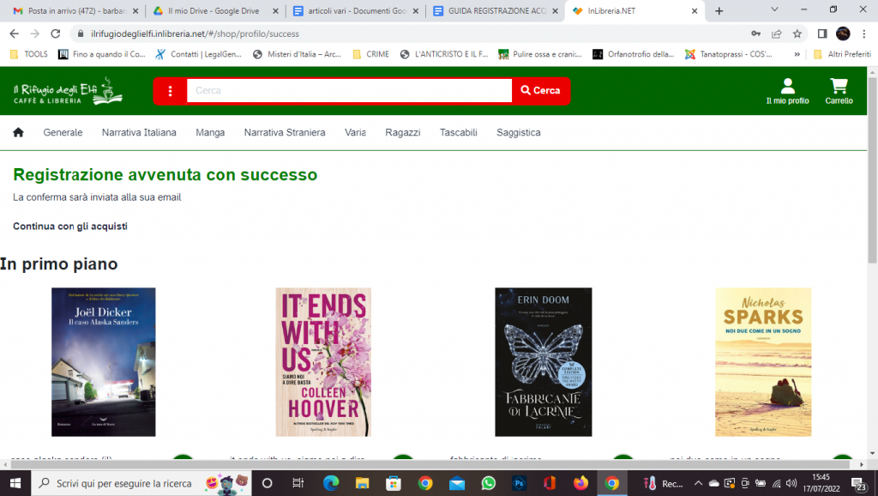This screenshot has width=878, height=496.
Task: Open saved password key icon
Action: coord(756,33)
